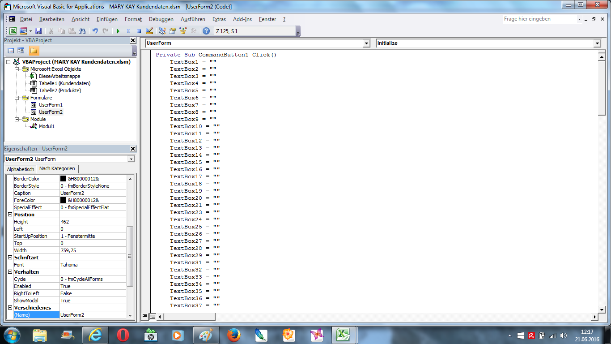Collapse the Formulare folder
This screenshot has width=611, height=344.
click(x=17, y=98)
